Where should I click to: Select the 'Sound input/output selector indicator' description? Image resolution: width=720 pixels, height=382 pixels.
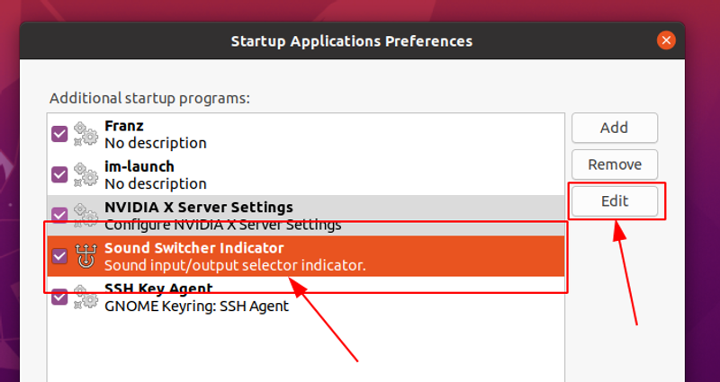[x=235, y=265]
